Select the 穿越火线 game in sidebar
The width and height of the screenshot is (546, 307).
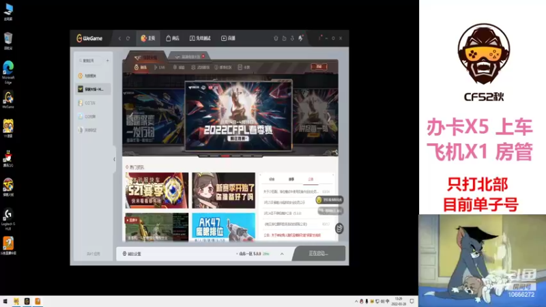pos(94,89)
